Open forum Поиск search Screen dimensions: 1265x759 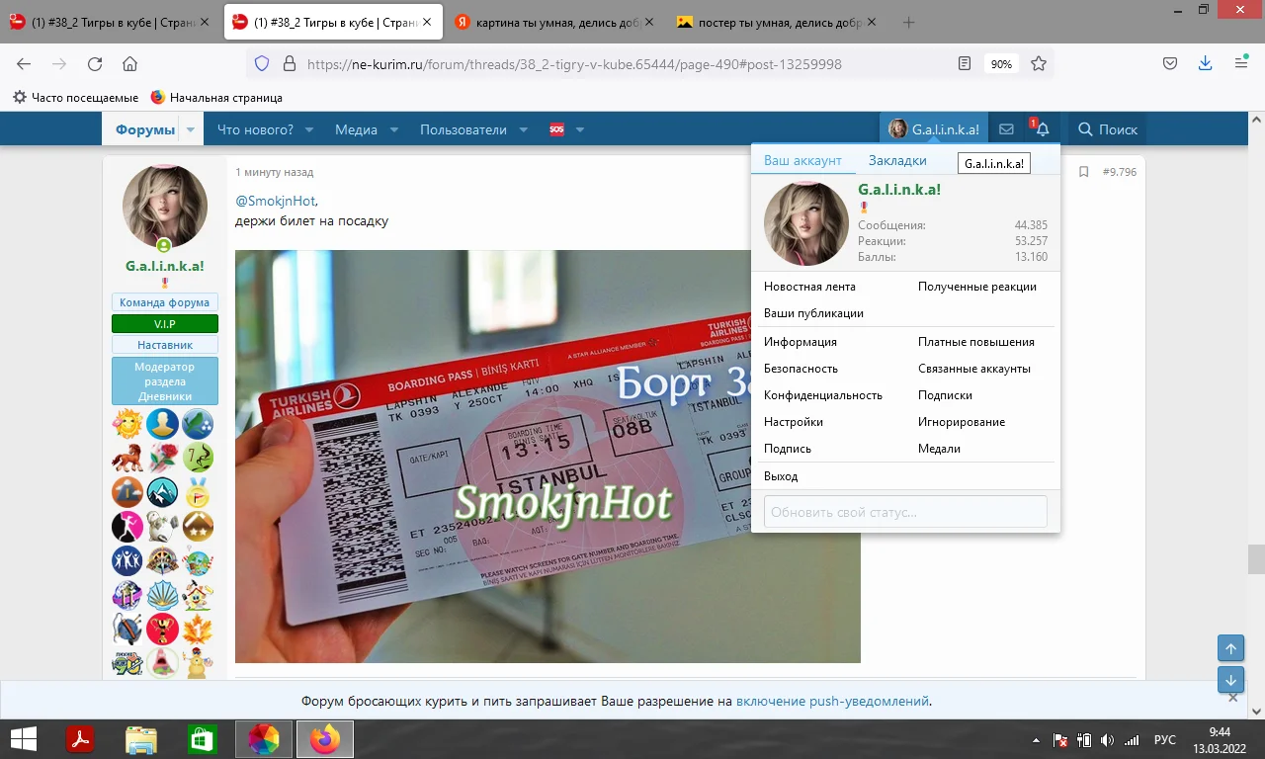click(1107, 129)
